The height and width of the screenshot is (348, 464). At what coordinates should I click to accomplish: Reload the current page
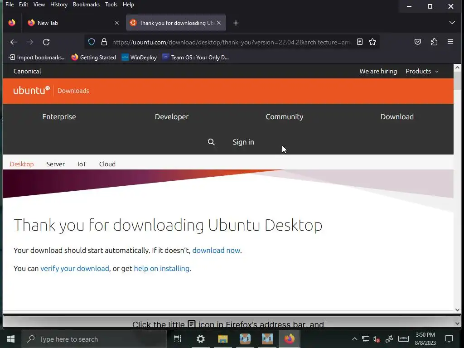(x=46, y=42)
